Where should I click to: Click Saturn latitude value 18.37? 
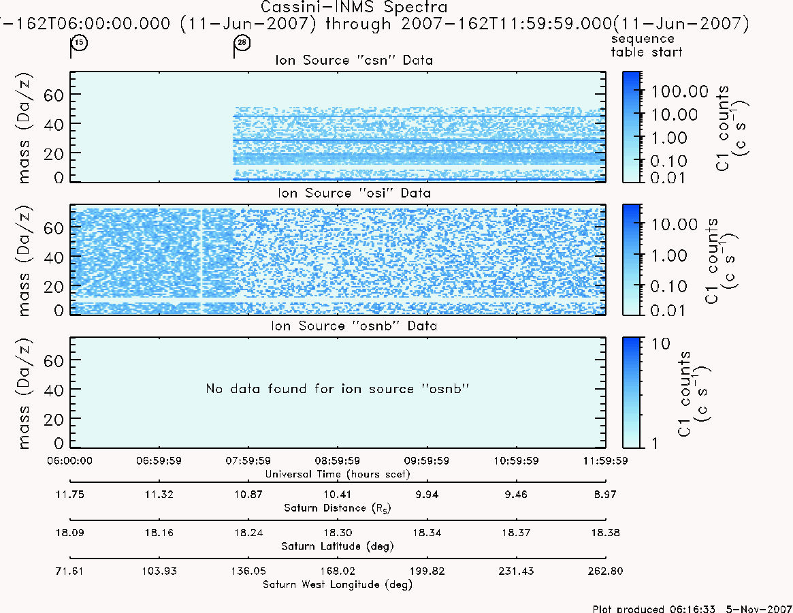[516, 533]
